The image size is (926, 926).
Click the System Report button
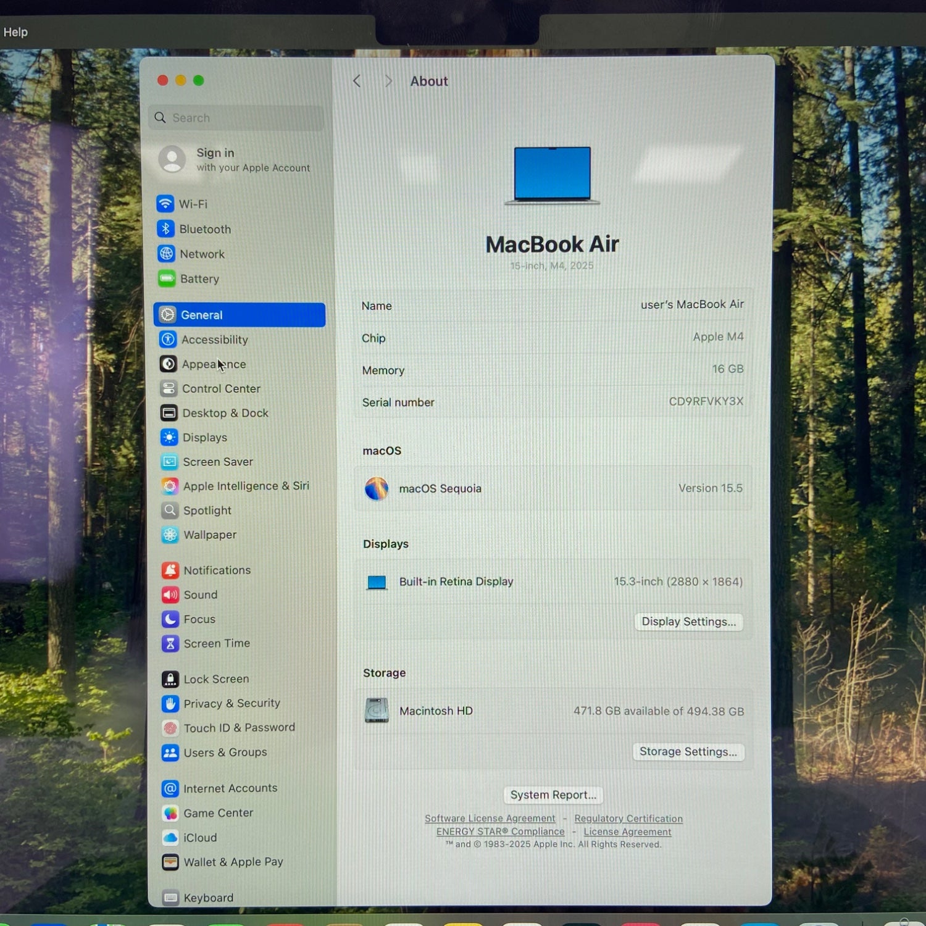553,795
